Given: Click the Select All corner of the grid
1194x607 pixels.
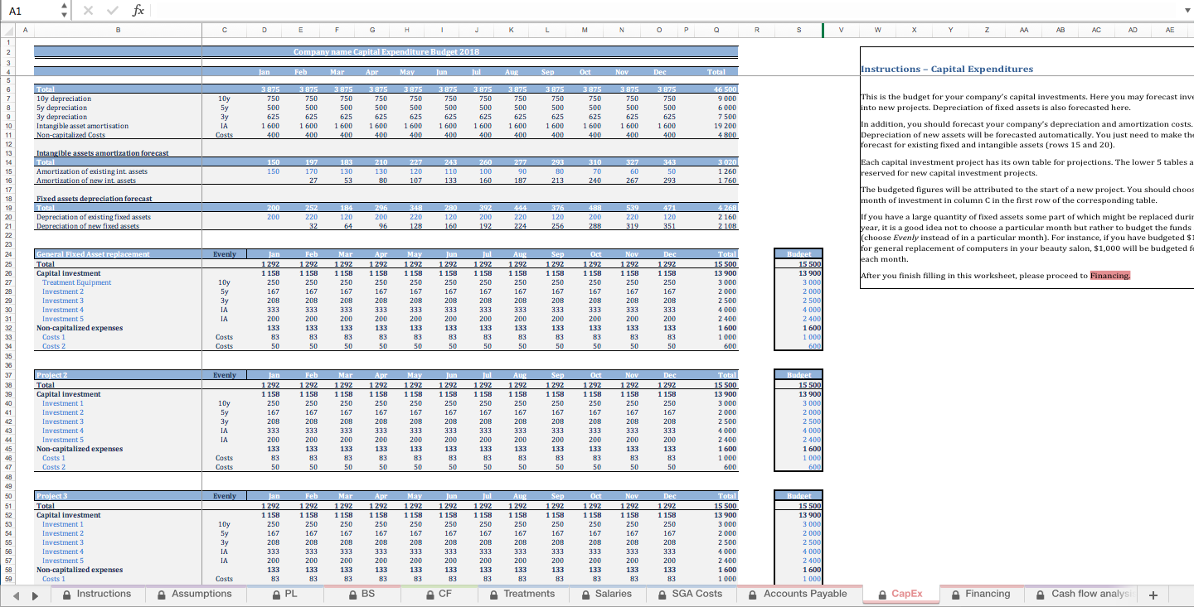Looking at the screenshot, I should coord(7,31).
